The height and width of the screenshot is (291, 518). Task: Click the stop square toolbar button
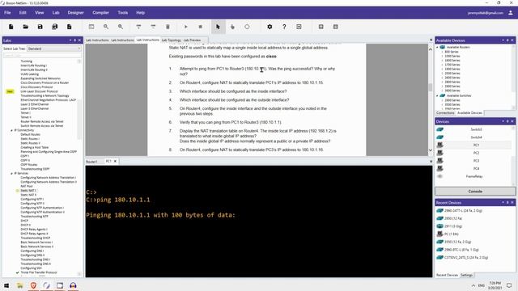click(x=200, y=27)
